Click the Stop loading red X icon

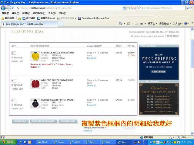(x=133, y=8)
